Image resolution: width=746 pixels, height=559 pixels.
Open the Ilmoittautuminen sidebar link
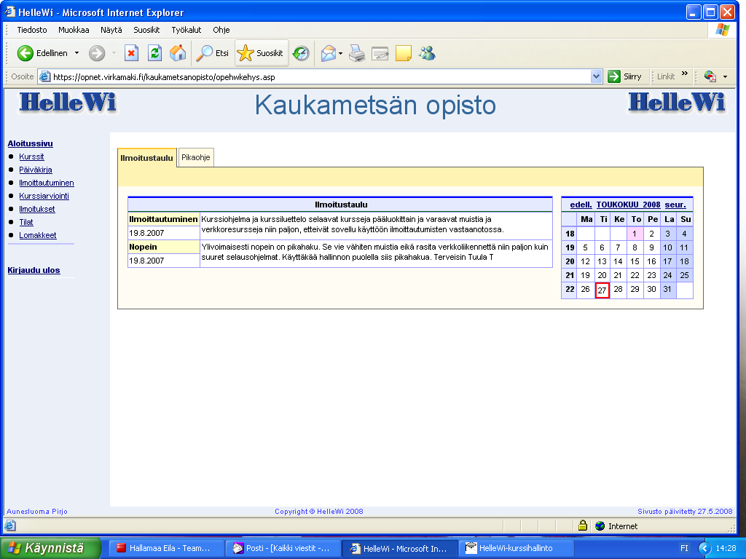(47, 183)
